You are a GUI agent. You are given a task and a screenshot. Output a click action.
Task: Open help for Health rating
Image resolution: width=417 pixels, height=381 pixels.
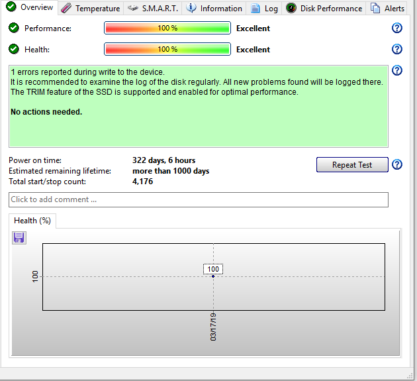396,49
